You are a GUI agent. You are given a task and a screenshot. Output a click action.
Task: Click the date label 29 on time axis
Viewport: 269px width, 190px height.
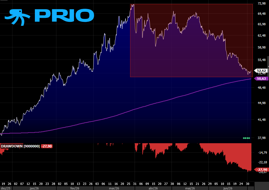[x=210, y=184]
